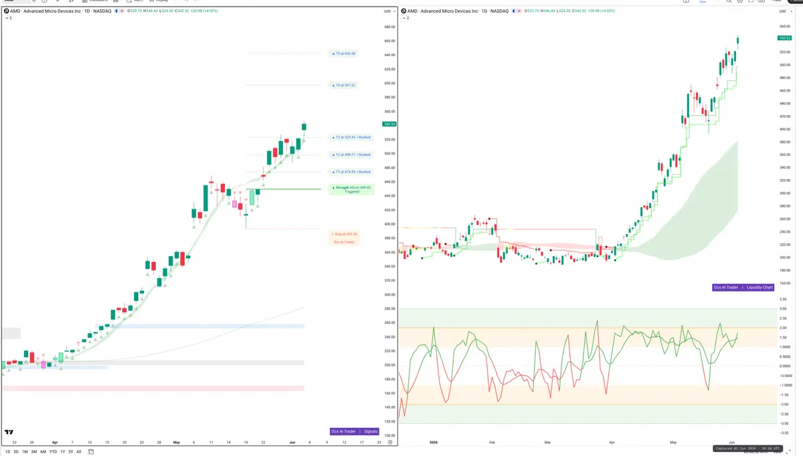This screenshot has height=456, width=803.
Task: Click the 542.52 price tag on left chart
Action: (x=389, y=124)
